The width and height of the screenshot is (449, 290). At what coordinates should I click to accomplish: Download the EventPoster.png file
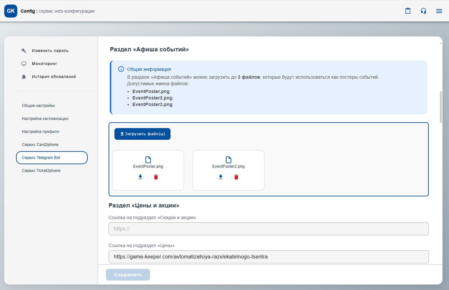click(140, 177)
